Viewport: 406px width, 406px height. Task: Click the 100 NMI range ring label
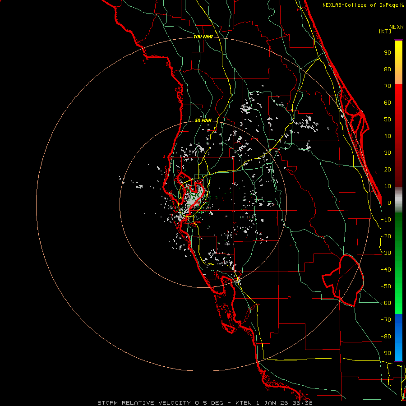pos(203,37)
